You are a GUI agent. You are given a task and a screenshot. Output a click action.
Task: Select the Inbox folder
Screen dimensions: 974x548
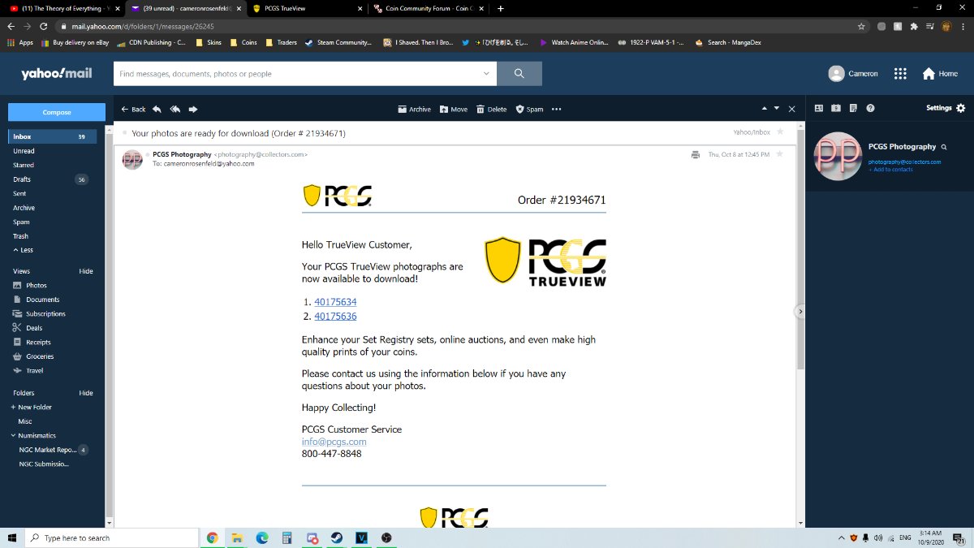53,136
